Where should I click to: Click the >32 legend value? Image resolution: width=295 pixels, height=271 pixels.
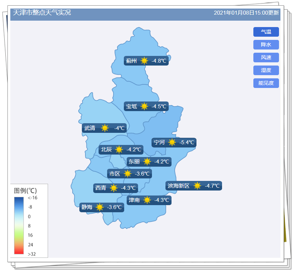coord(32,254)
